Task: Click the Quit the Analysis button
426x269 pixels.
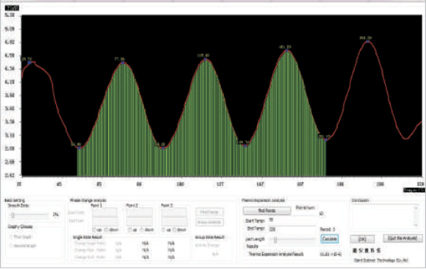Action: coord(402,238)
